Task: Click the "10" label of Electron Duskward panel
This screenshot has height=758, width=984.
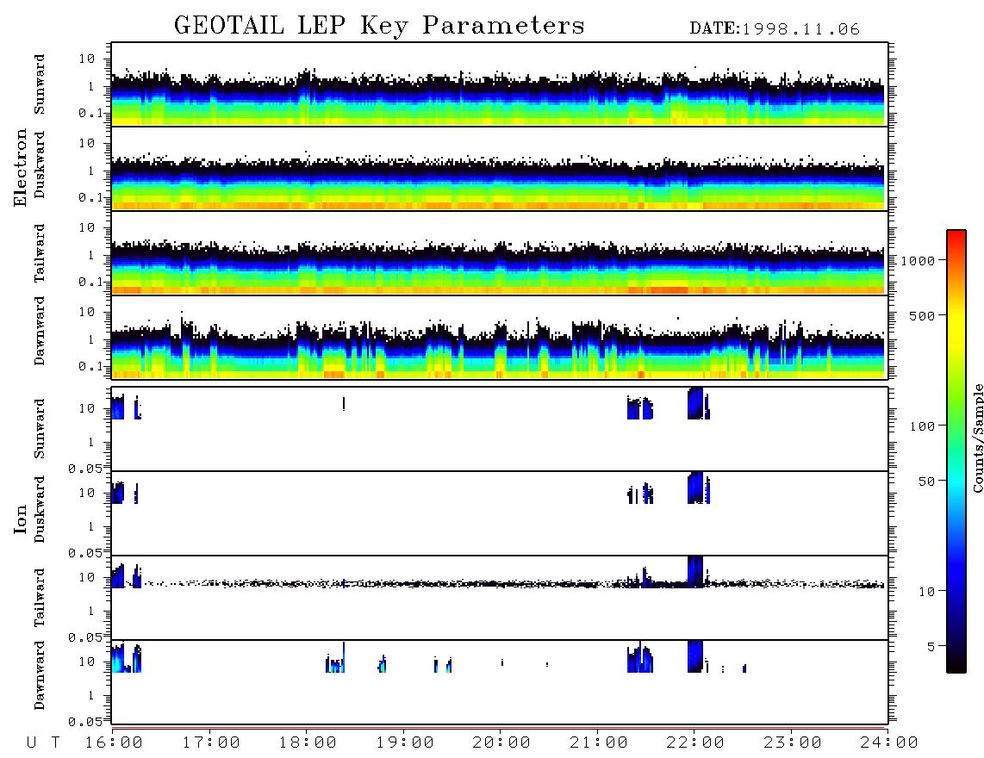Action: pyautogui.click(x=87, y=143)
